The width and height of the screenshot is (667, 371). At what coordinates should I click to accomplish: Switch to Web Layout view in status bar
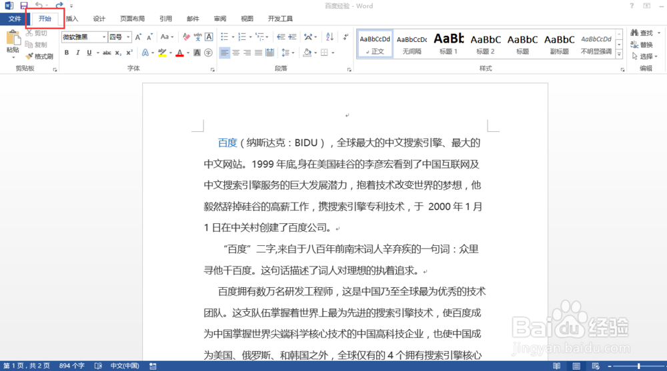(x=596, y=366)
